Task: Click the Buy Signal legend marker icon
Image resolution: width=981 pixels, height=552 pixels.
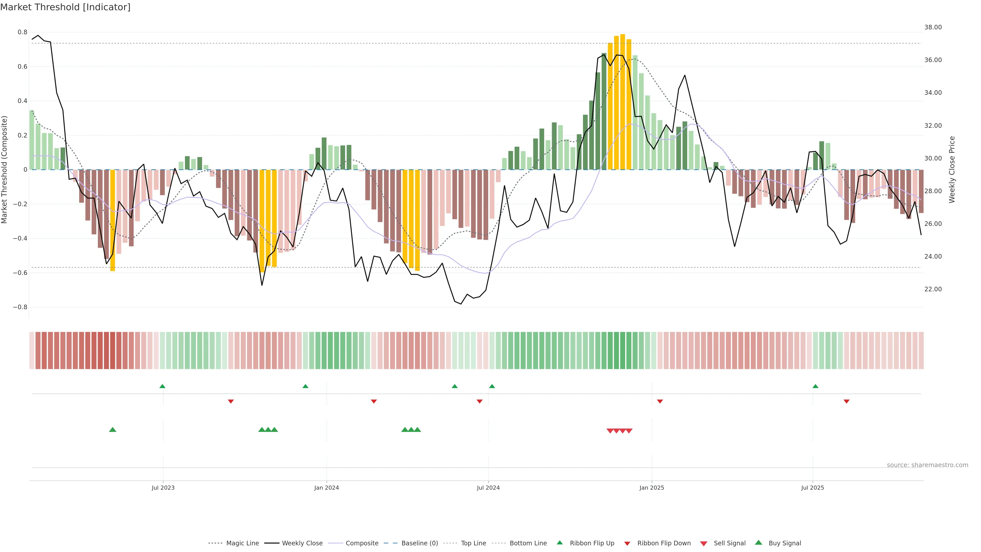Action: [x=758, y=543]
